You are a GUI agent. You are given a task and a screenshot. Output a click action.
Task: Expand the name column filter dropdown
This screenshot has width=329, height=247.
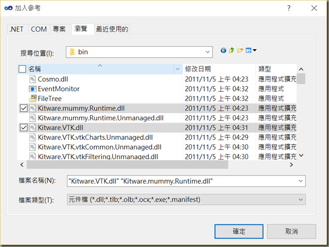tap(178, 69)
